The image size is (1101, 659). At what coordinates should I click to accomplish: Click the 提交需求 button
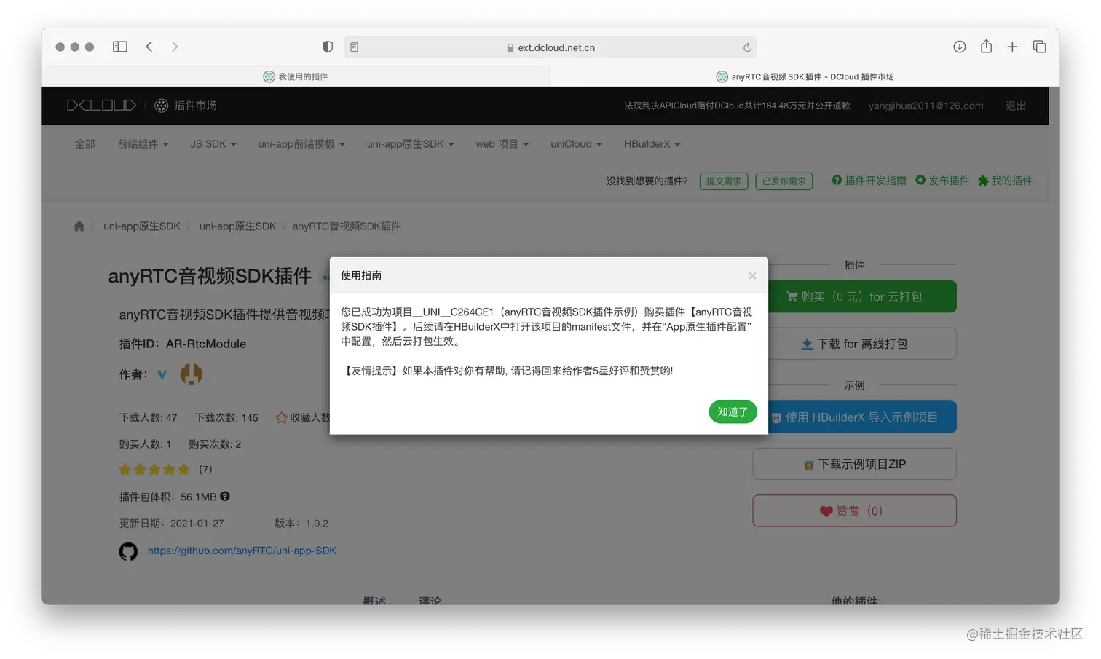pyautogui.click(x=724, y=181)
